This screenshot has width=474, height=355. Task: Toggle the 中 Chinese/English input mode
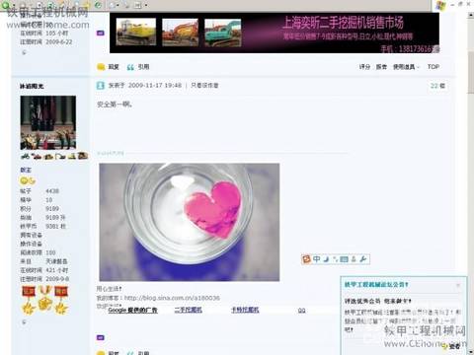point(317,259)
